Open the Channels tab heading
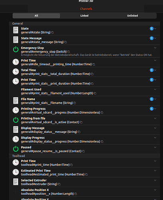 86,9
